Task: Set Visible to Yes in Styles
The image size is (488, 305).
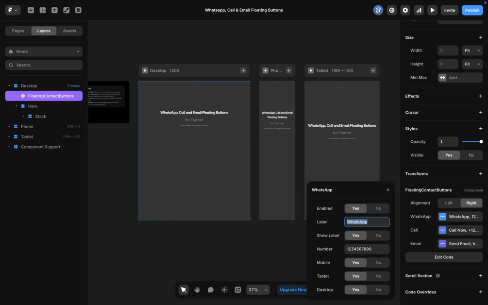Action: [x=449, y=155]
